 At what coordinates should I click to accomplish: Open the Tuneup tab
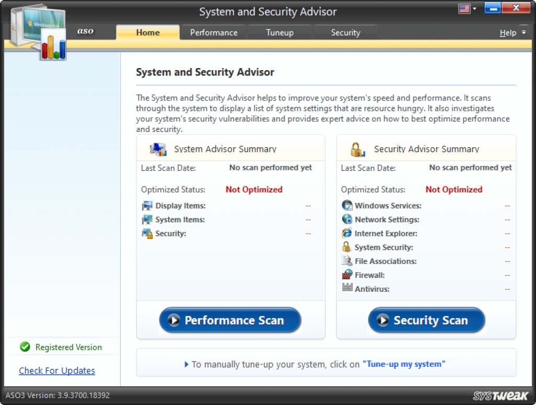click(x=280, y=32)
